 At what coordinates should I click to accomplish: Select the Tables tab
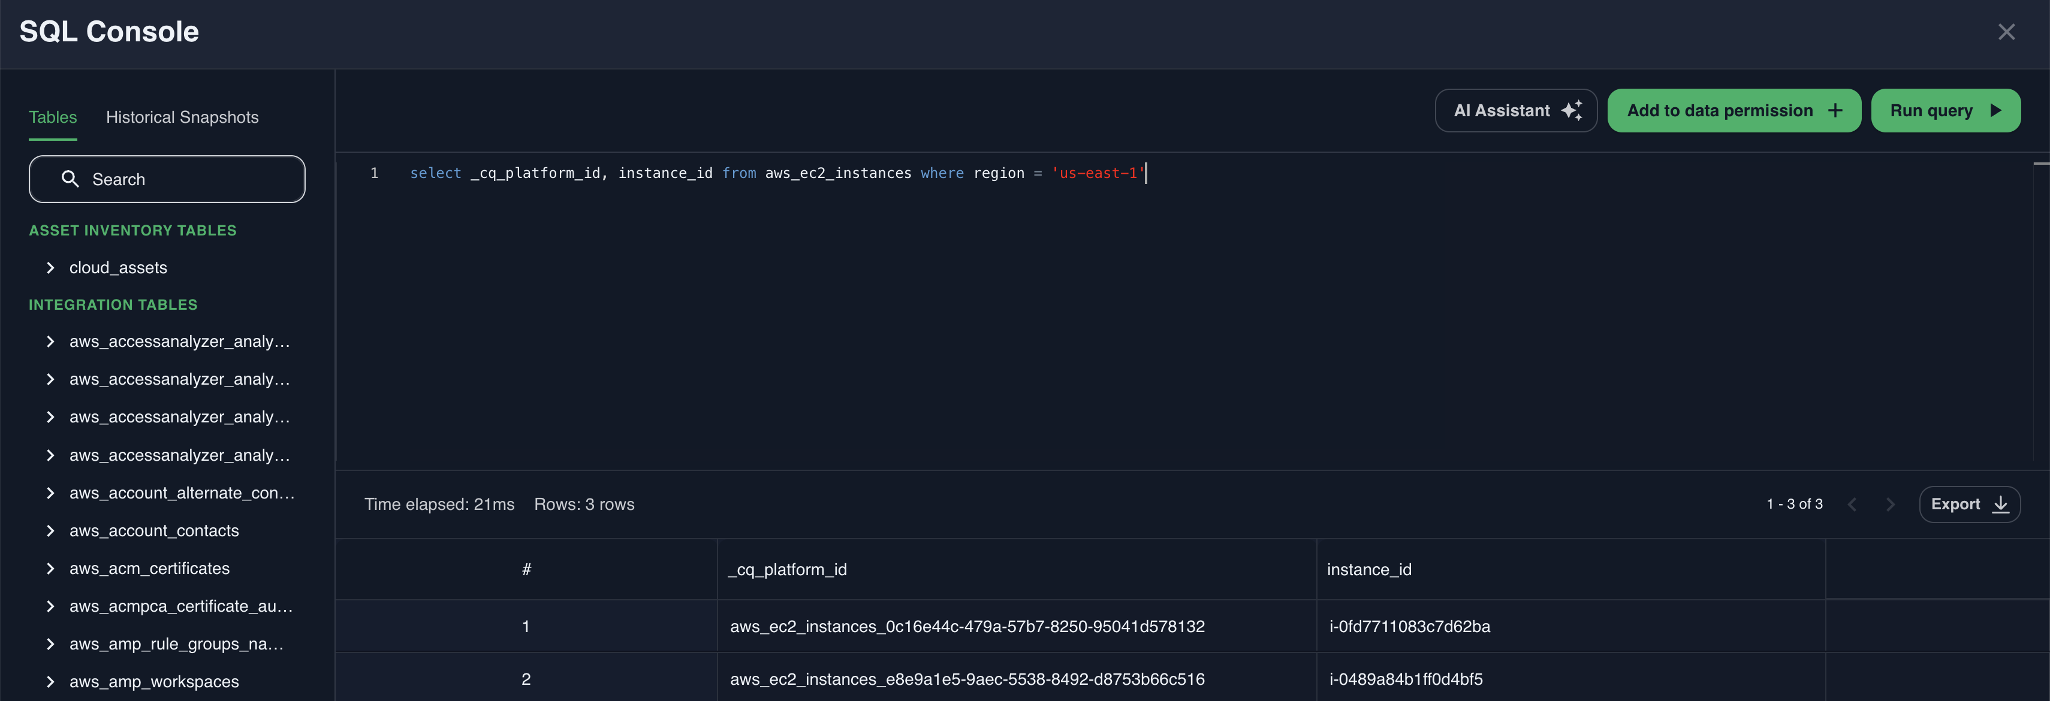[53, 118]
